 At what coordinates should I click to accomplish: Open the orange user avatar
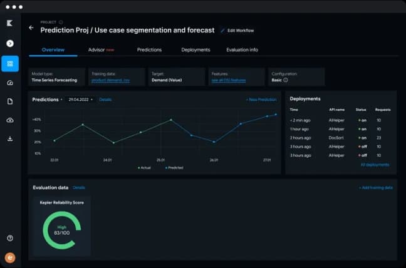click(10, 257)
